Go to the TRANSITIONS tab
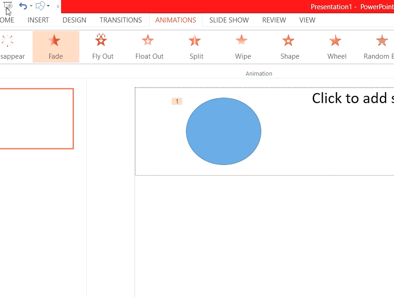 tap(121, 20)
